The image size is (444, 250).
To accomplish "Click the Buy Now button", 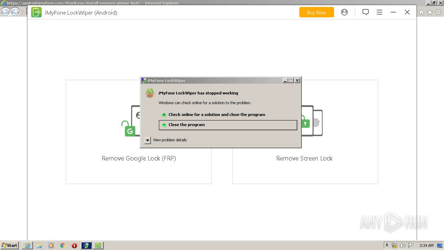I will (316, 12).
